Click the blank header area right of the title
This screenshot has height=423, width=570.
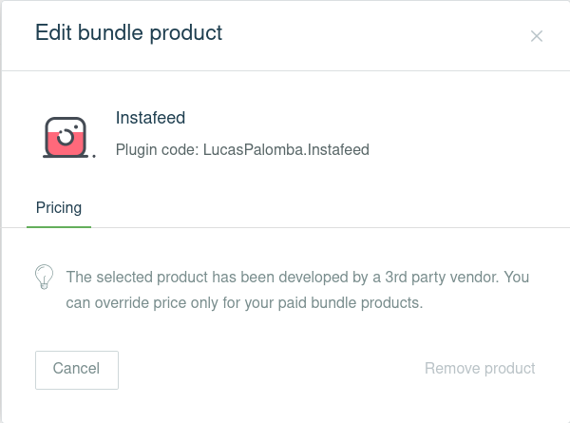coord(380,34)
